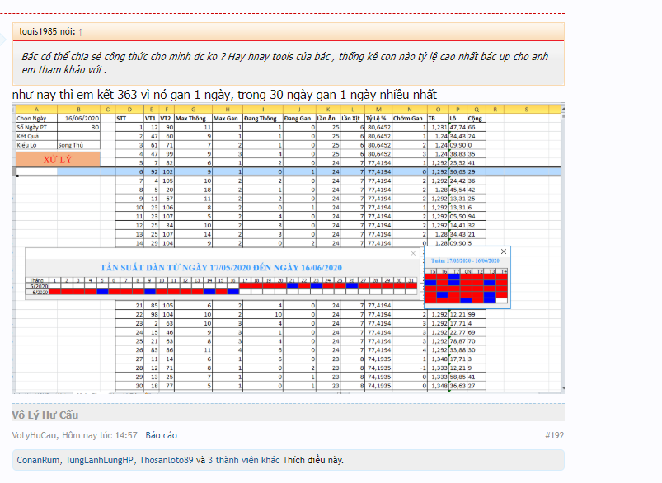The image size is (662, 483).
Task: Select the Tỷ Lệ % column header
Action: 378,118
